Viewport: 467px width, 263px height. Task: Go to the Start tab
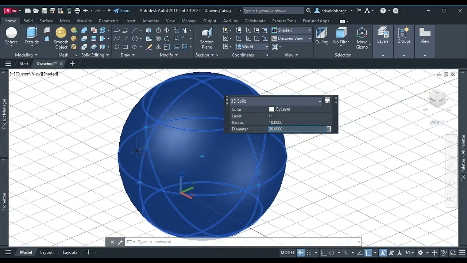coord(24,64)
